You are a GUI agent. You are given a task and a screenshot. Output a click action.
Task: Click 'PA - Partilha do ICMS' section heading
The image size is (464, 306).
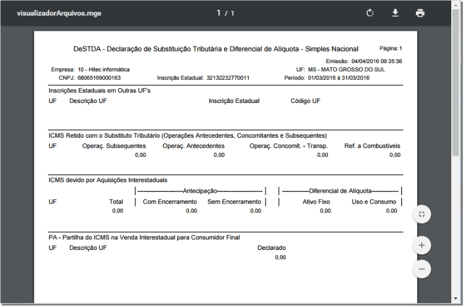tap(144, 238)
